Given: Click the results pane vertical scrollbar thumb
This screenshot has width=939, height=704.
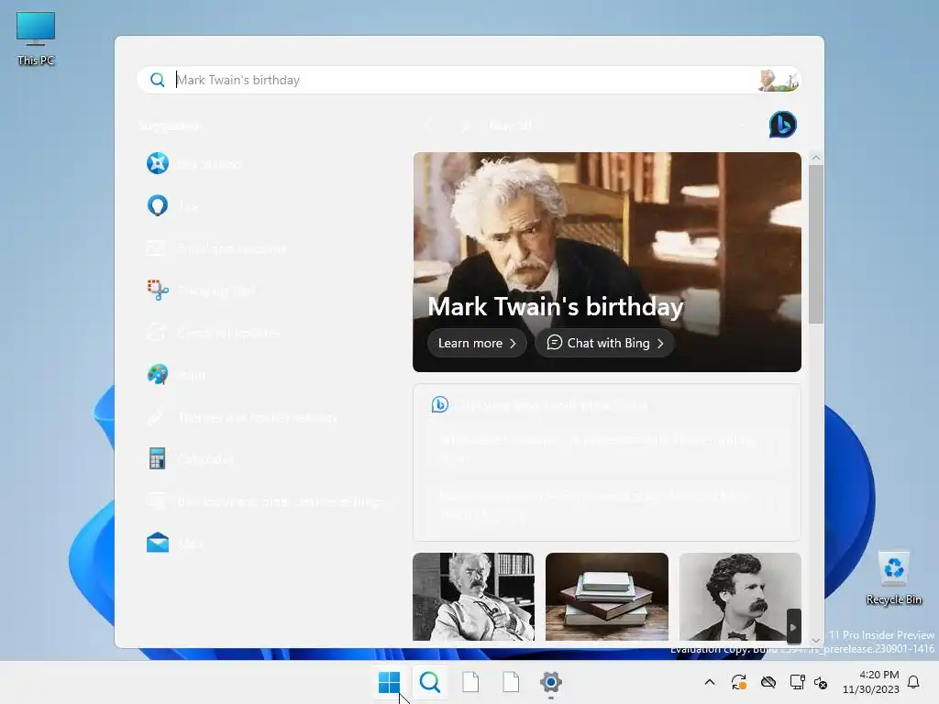Looking at the screenshot, I should (x=815, y=244).
